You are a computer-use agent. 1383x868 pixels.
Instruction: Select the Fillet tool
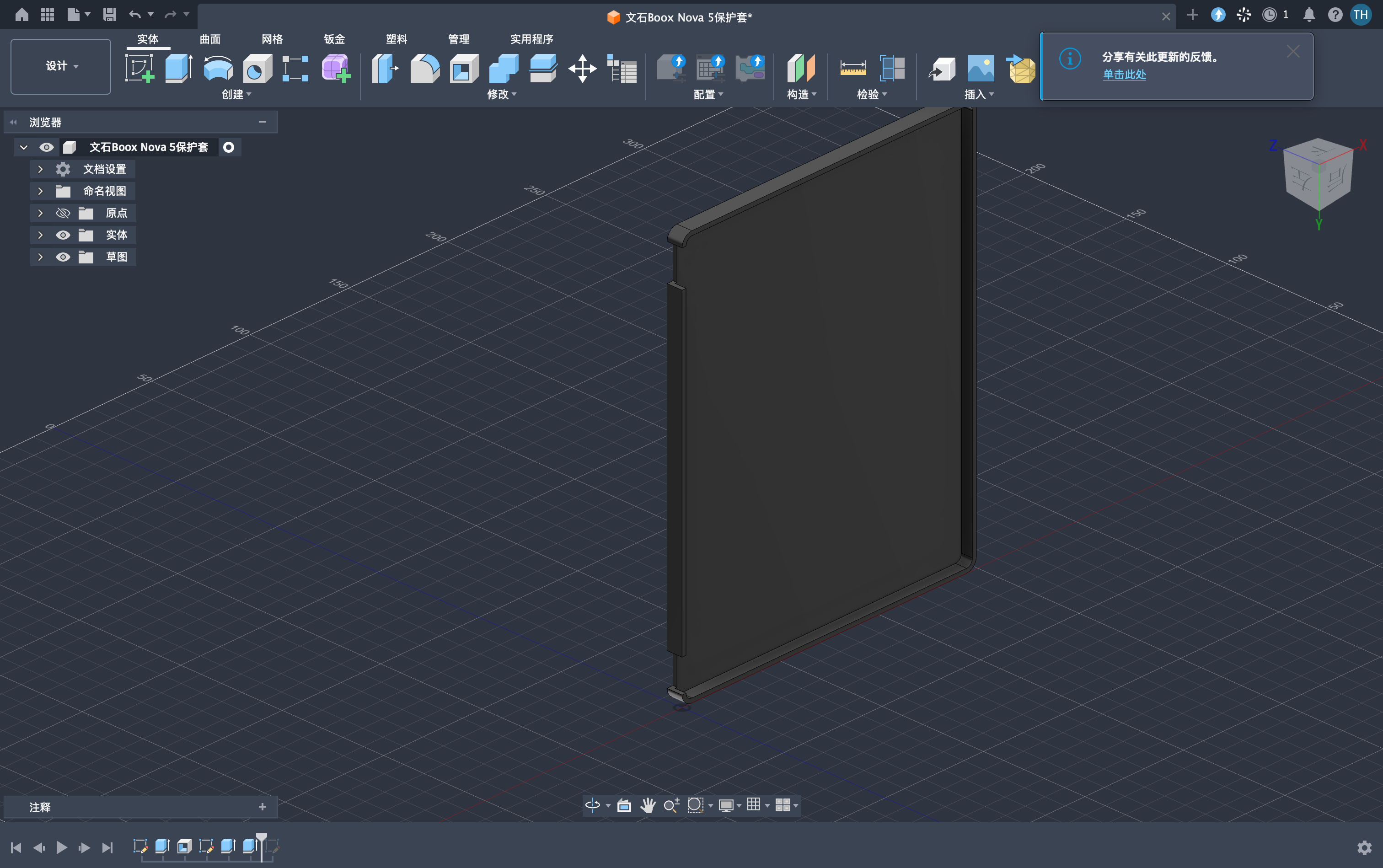pyautogui.click(x=425, y=68)
